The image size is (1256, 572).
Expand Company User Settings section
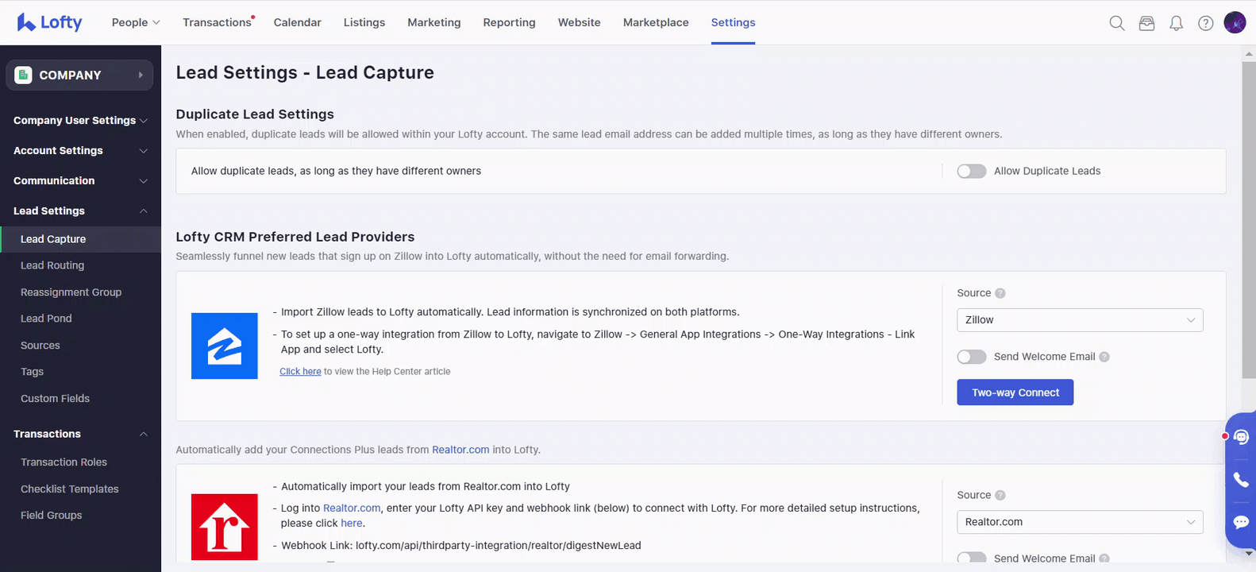(80, 121)
